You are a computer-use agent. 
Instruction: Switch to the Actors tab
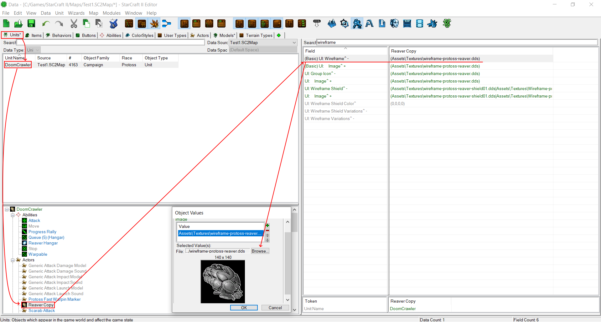[x=199, y=35]
